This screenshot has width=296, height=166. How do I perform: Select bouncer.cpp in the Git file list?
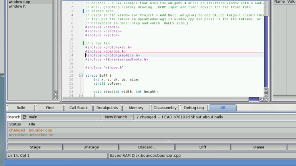coord(40,130)
